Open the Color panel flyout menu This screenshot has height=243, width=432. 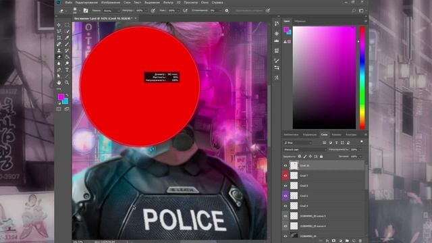click(x=366, y=21)
